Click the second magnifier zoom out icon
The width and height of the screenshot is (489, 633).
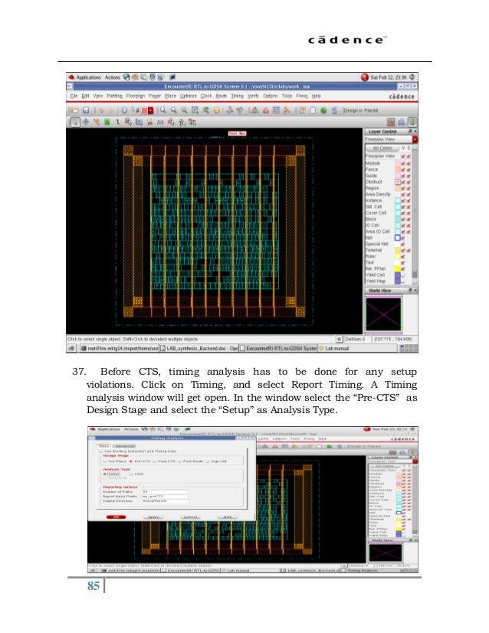(x=173, y=110)
